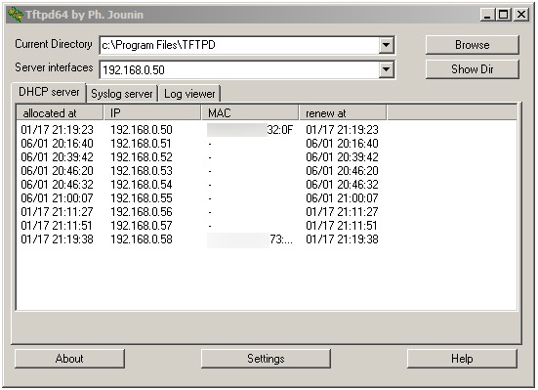This screenshot has height=390, width=538.
Task: Maximize the Tftpd64 window
Action: [504, 15]
